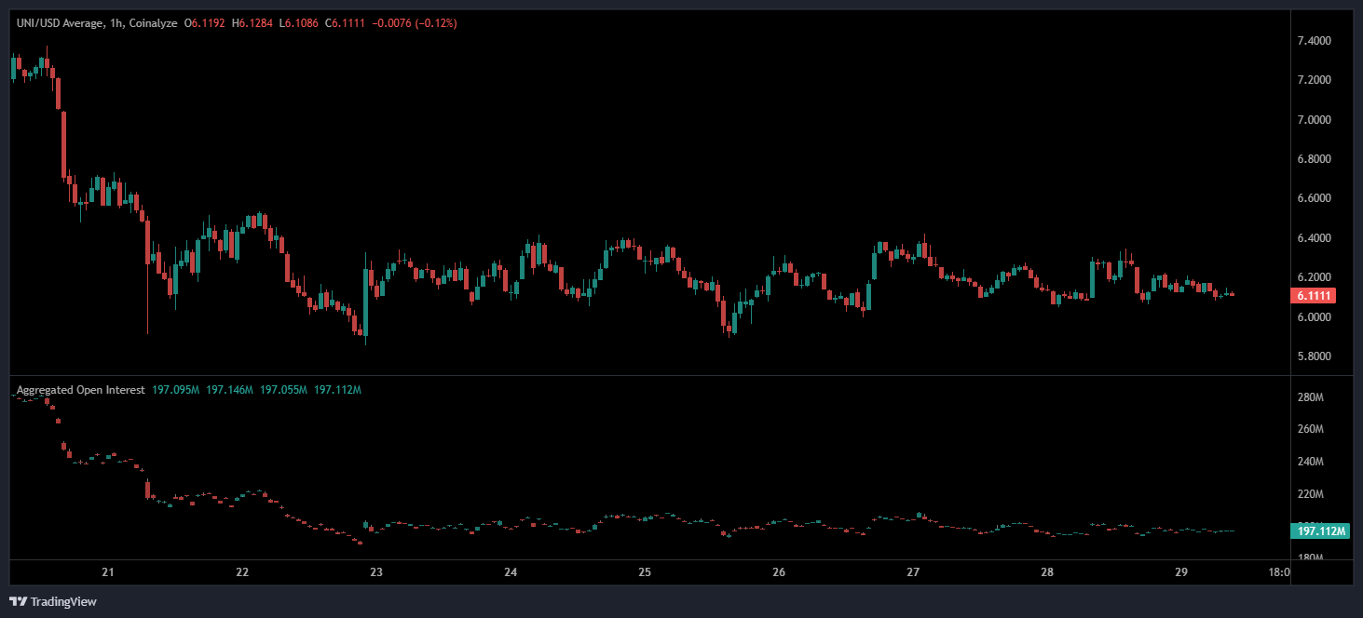
Task: Select date 21 on the time axis
Action: [108, 571]
